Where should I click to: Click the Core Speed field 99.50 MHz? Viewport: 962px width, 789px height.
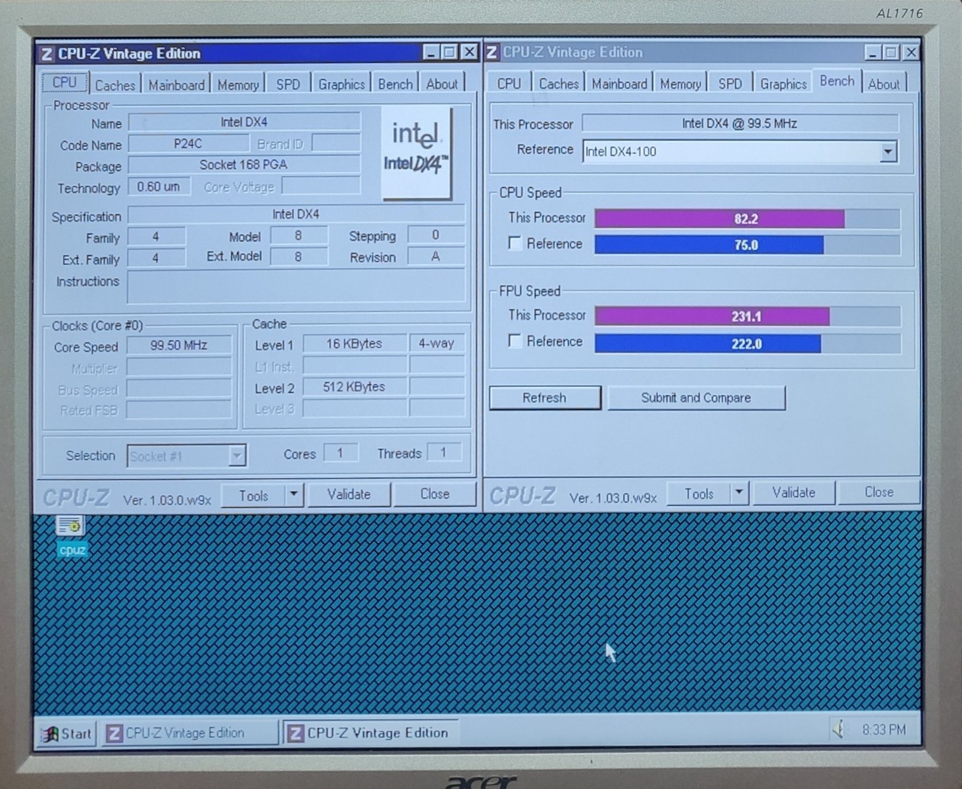coord(179,345)
